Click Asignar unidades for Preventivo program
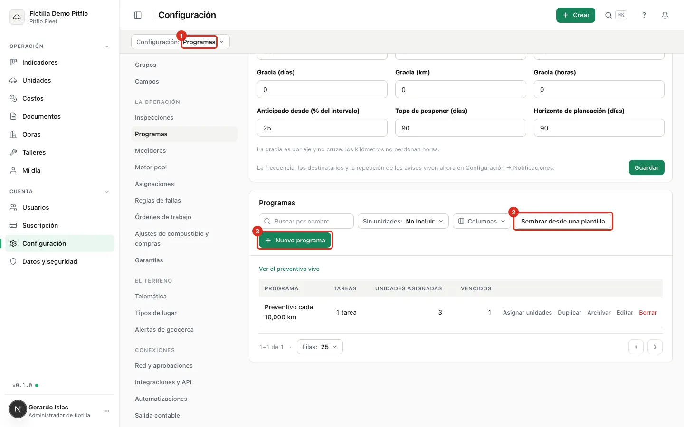 tap(527, 312)
